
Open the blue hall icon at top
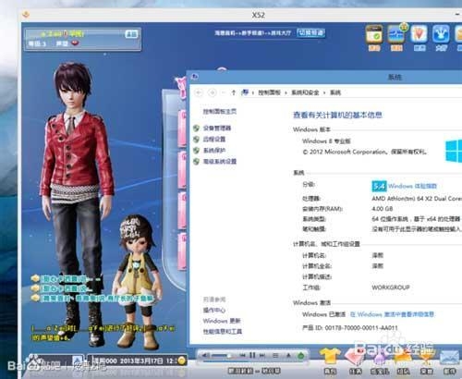pos(442,34)
